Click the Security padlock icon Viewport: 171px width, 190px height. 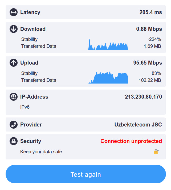click(x=14, y=141)
